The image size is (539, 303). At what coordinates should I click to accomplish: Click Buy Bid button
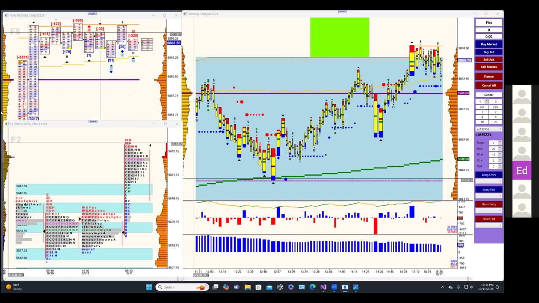pyautogui.click(x=488, y=52)
